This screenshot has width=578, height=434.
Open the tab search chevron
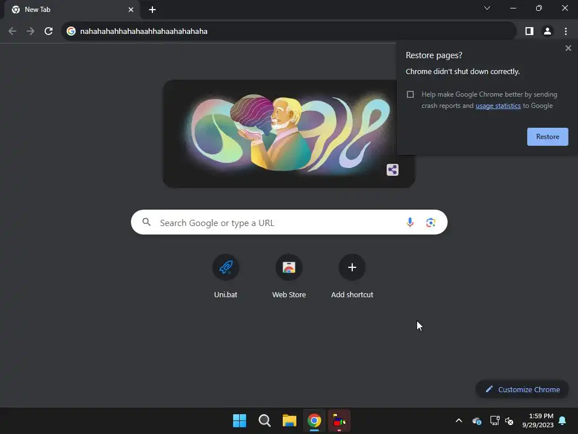click(x=487, y=8)
